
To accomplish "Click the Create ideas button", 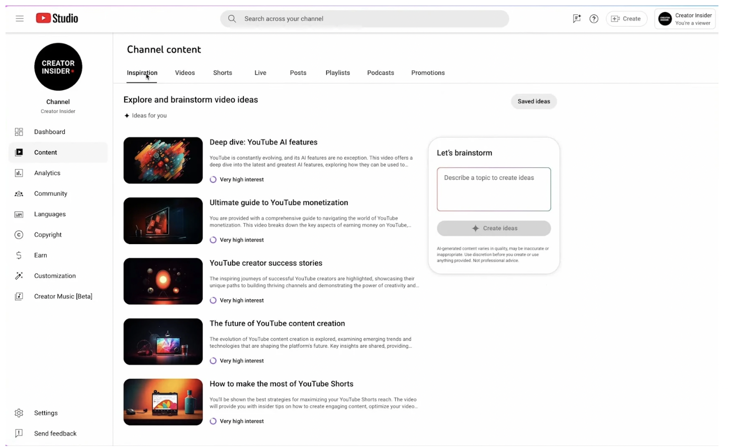I will (494, 228).
